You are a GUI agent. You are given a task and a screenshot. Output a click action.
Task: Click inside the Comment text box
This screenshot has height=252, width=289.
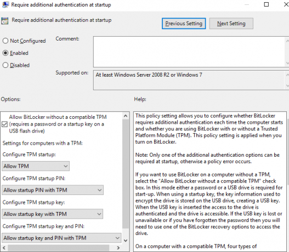point(189,51)
